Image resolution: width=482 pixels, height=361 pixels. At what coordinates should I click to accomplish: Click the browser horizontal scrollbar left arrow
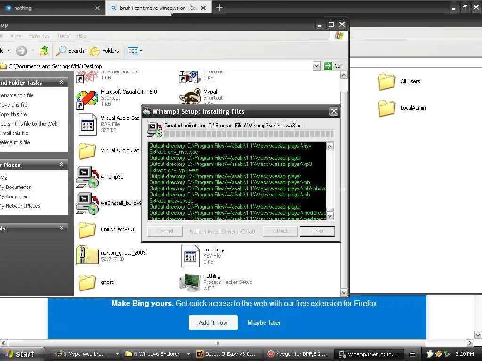click(4, 343)
